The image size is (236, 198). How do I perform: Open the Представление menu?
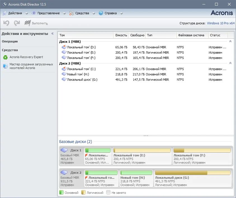click(48, 13)
